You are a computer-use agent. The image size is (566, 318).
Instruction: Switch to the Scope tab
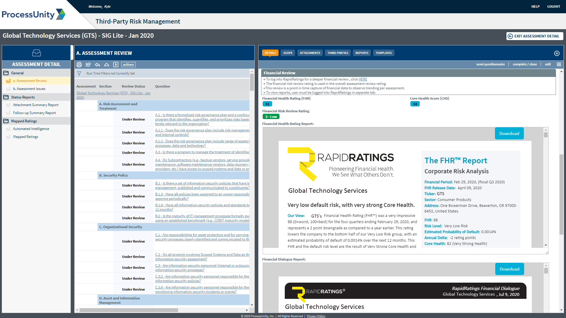point(288,53)
